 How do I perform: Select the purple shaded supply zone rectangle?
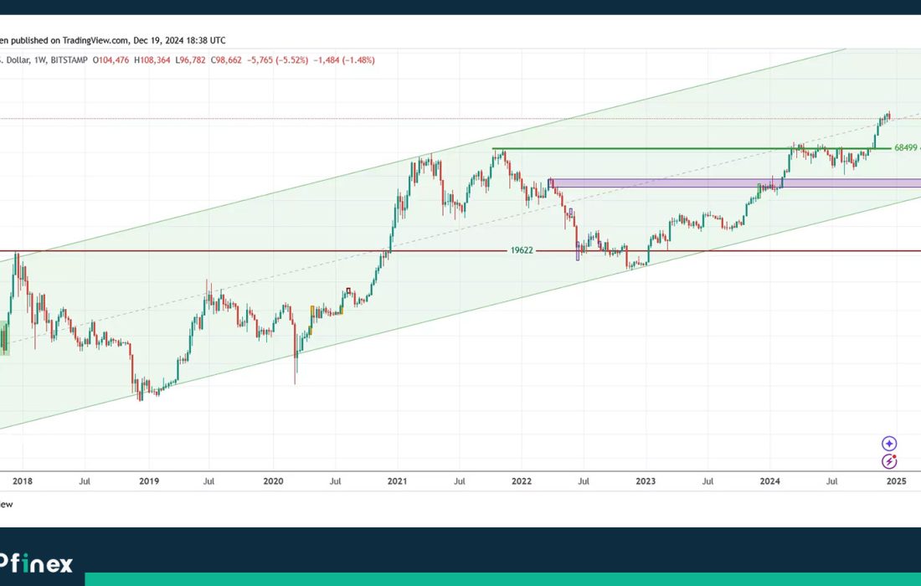pos(737,182)
